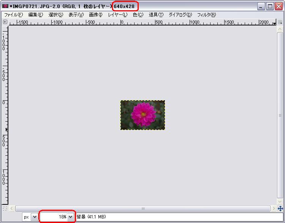Click the horizontal scrollbar left arrow

point(12,209)
